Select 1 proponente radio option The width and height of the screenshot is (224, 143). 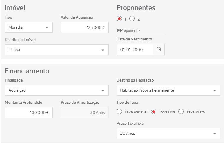coord(119,19)
